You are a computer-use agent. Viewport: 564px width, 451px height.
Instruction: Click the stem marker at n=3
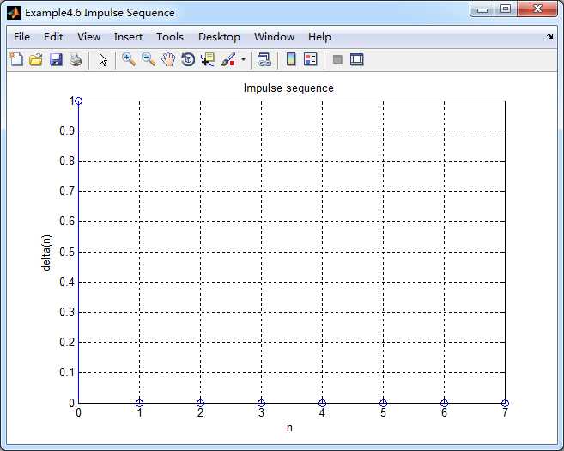[262, 403]
